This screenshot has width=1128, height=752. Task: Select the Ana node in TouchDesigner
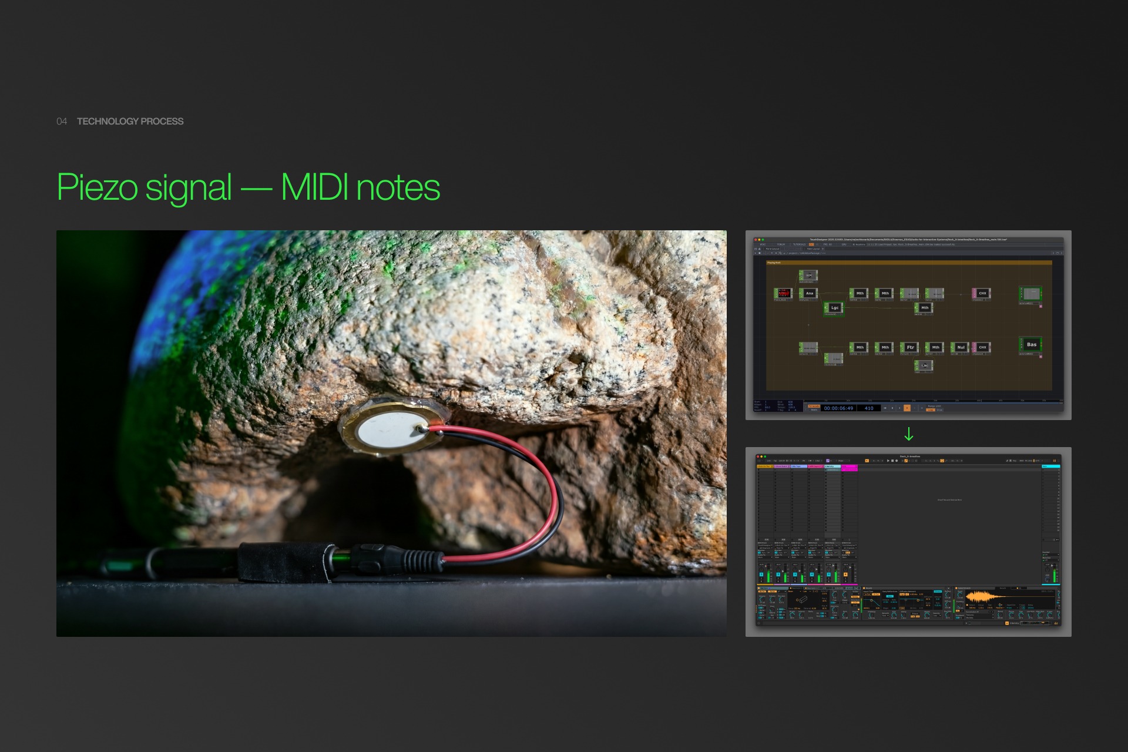809,293
